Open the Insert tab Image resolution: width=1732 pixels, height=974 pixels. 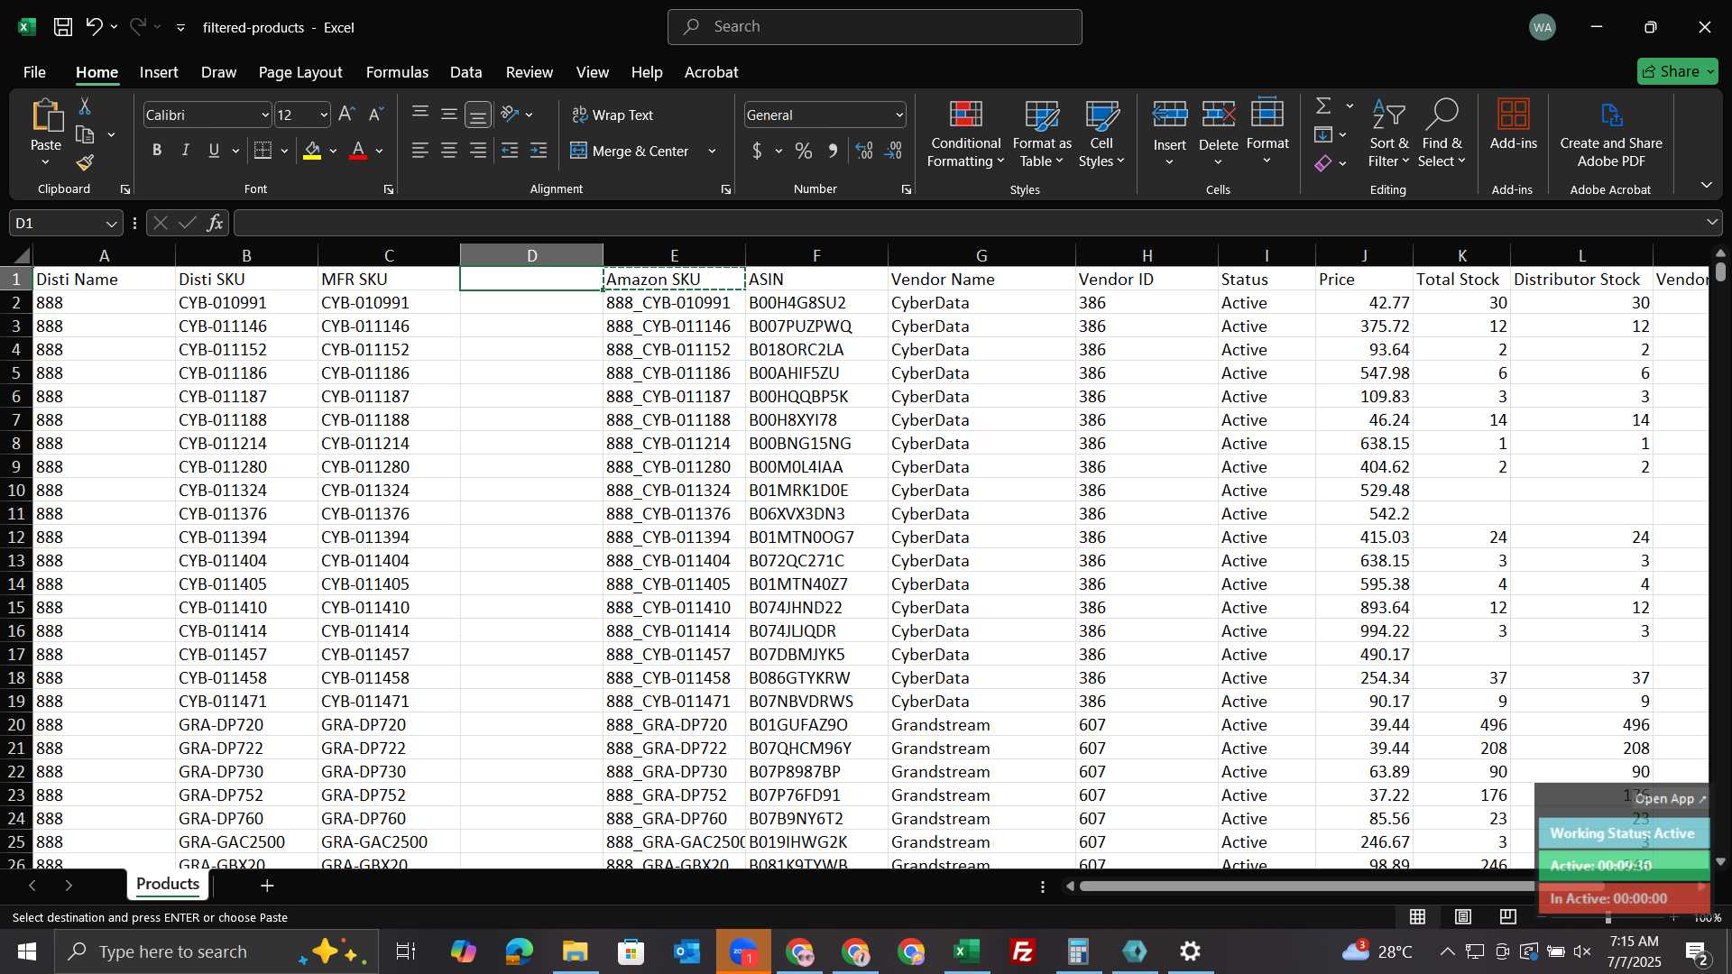[x=159, y=72]
